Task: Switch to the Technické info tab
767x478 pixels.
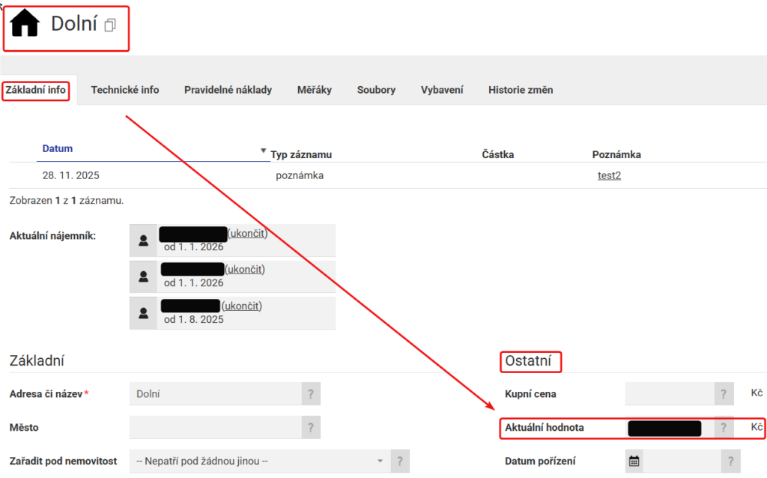Action: (125, 90)
